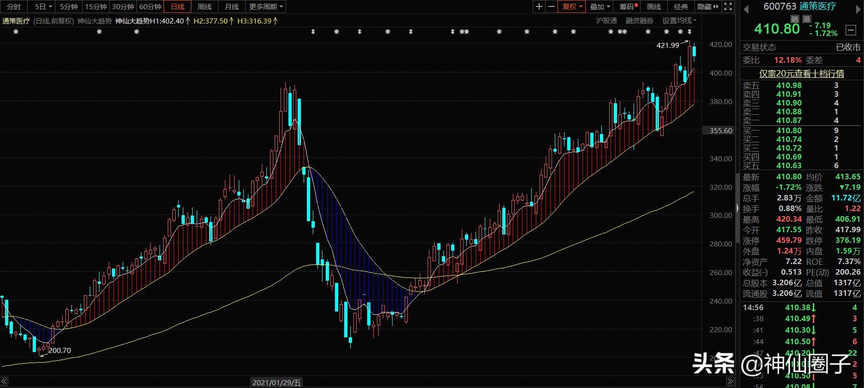The height and width of the screenshot is (388, 864).
Task: Expand the 更多周期 dropdown
Action: 266,6
